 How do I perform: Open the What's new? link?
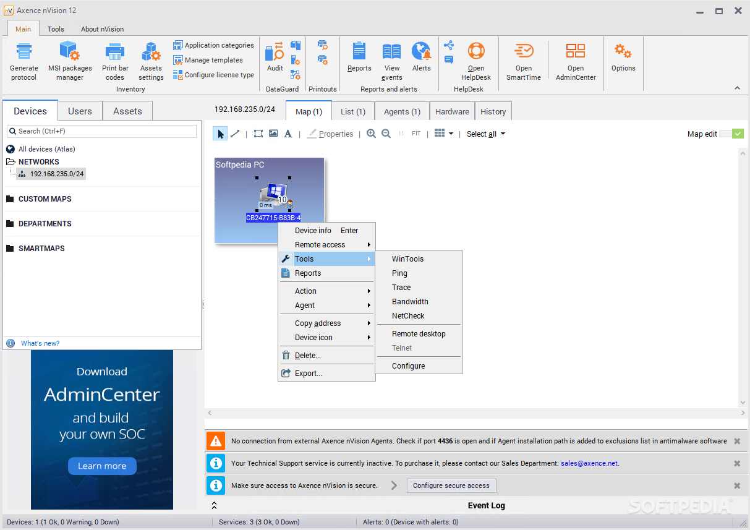(x=40, y=343)
